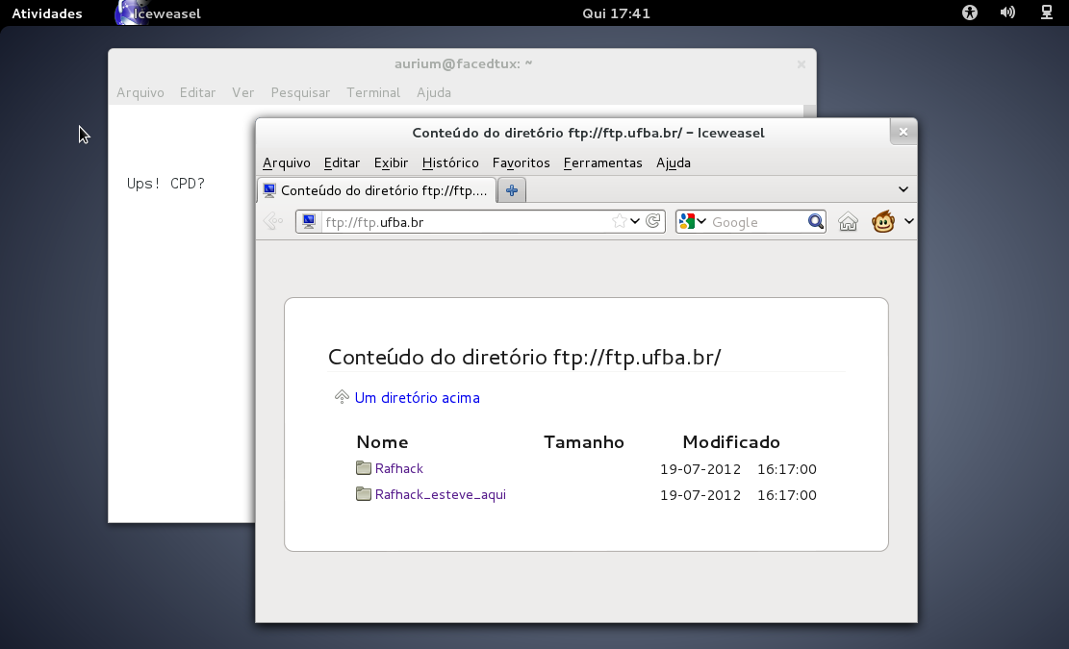Open the volume control in top bar
1069x649 pixels.
pos(1007,12)
